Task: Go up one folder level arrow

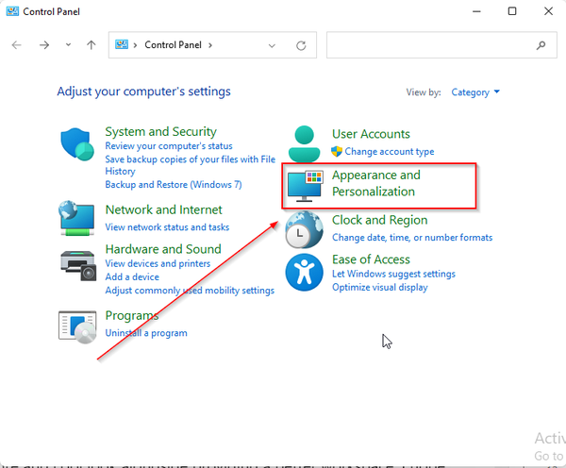Action: (x=92, y=45)
